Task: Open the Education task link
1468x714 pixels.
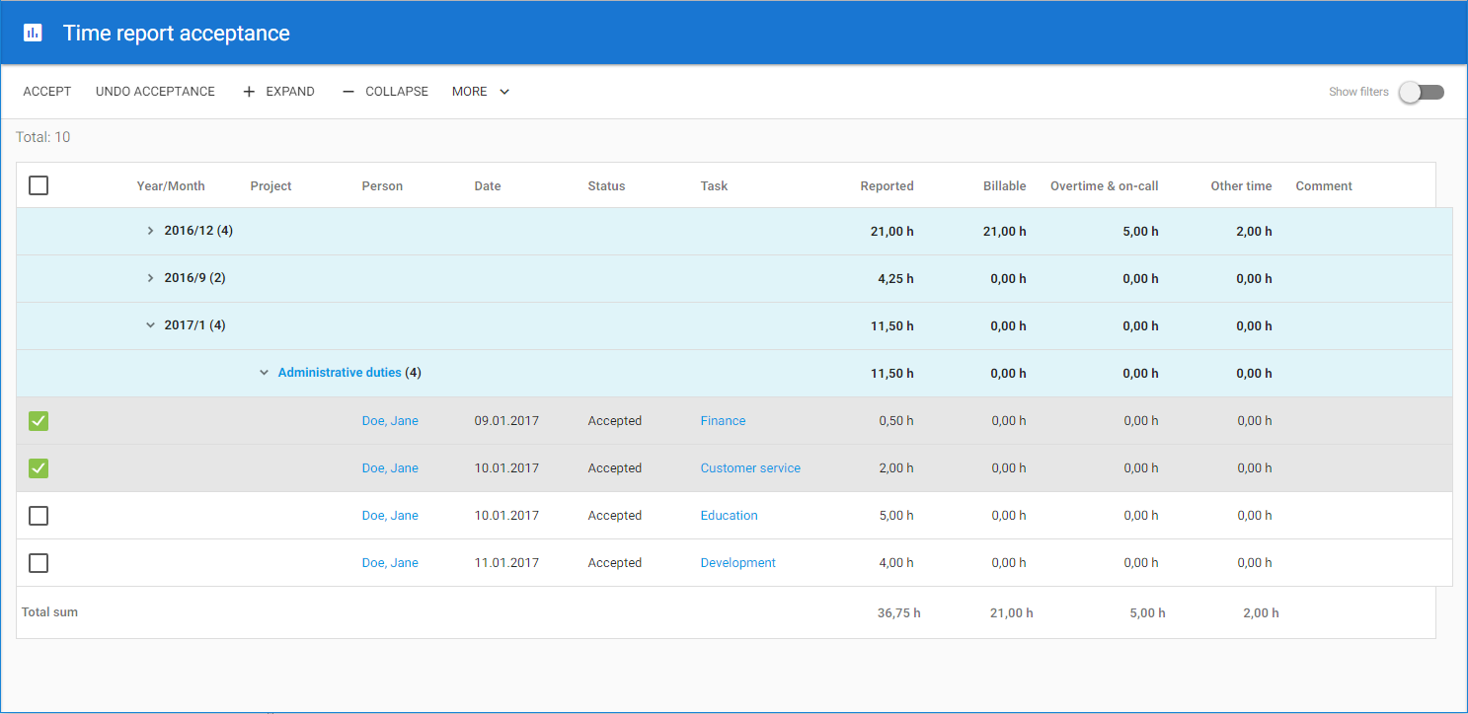Action: click(730, 516)
